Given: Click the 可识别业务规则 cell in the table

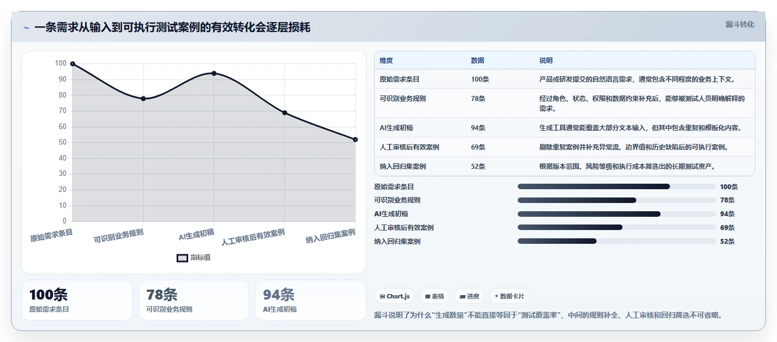Looking at the screenshot, I should 403,99.
